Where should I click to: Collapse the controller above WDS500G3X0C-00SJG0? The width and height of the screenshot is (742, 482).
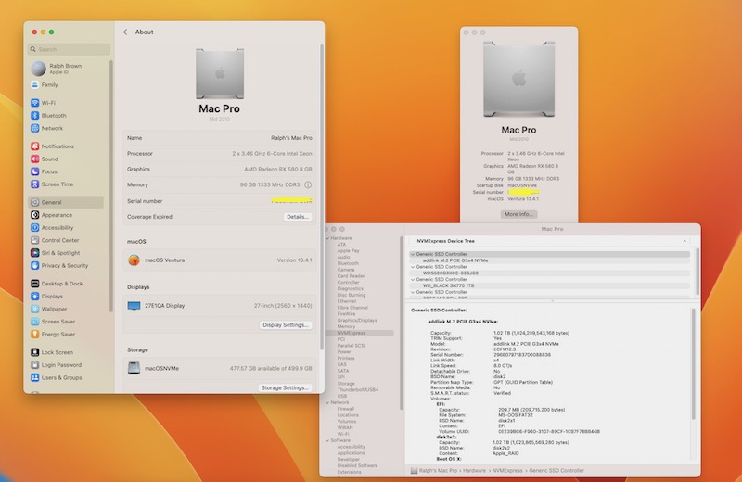coord(413,267)
